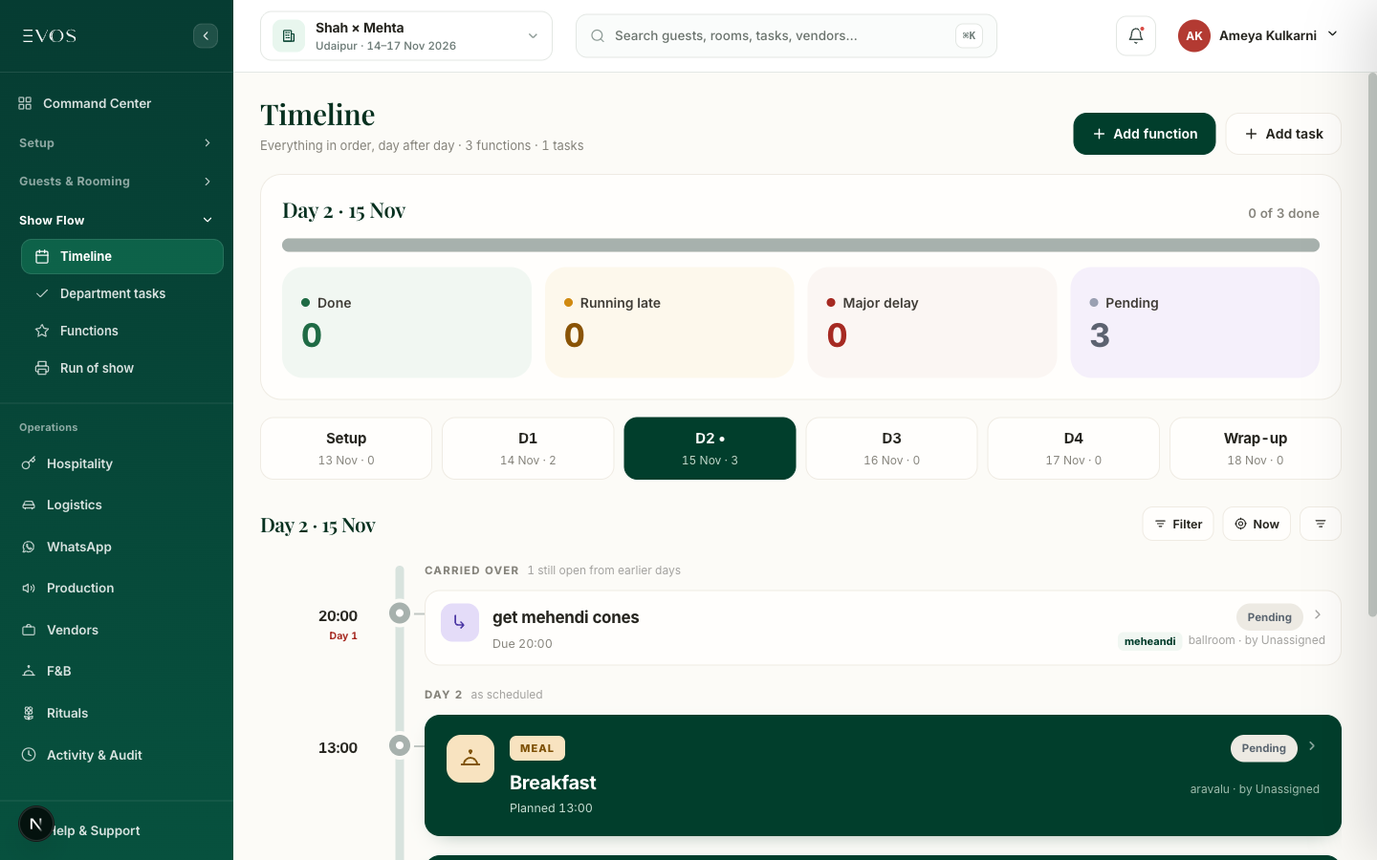
Task: Expand the Guests & Rooming section
Action: click(117, 181)
